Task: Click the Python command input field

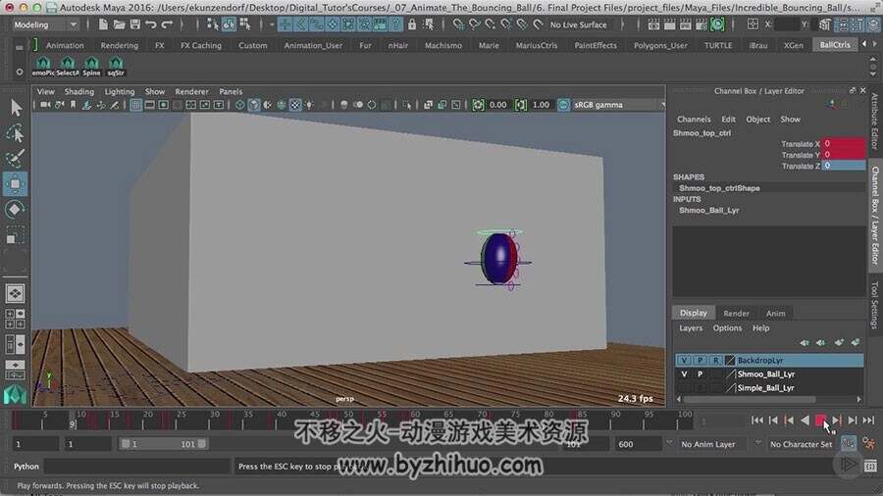Action: [x=136, y=467]
